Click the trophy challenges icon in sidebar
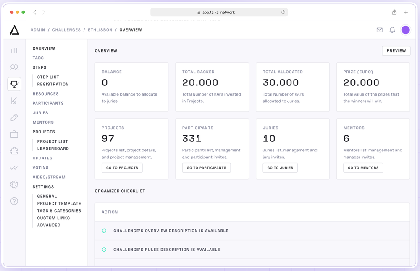Screen dimensions: 420x271 point(14,84)
